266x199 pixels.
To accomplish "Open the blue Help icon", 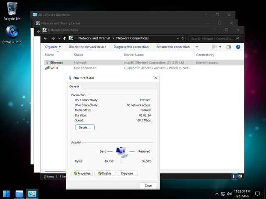I will pos(238,47).
